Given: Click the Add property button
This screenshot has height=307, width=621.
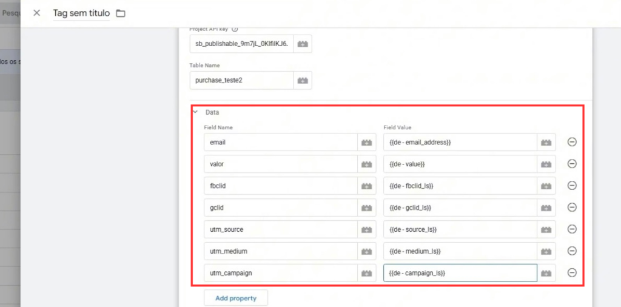Looking at the screenshot, I should (x=236, y=298).
